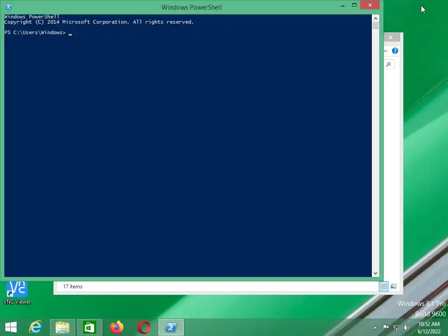Image resolution: width=448 pixels, height=336 pixels.
Task: Click the PowerShell vertical scrollbar thumb
Action: (375, 25)
